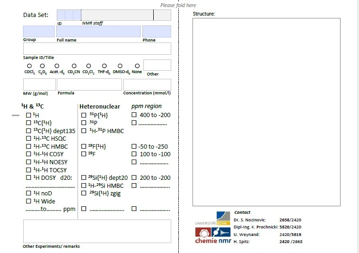Check the 1H DOSY d20 box
The image size is (359, 253).
[29, 178]
